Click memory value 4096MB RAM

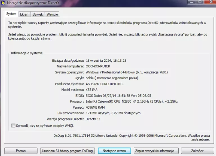(95, 107)
